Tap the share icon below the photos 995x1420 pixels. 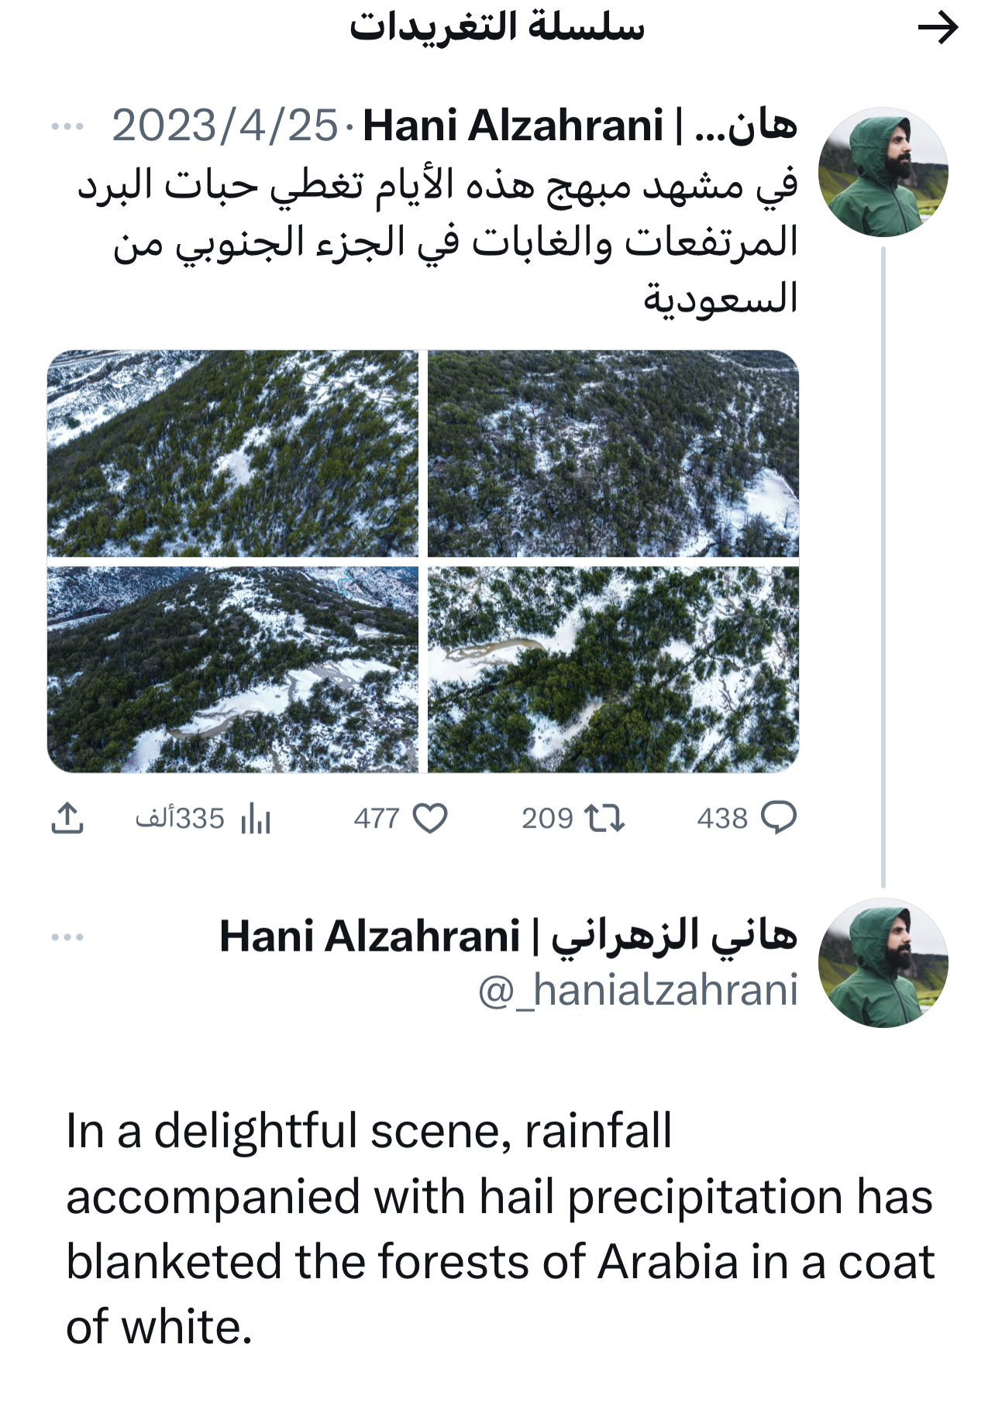pyautogui.click(x=67, y=818)
